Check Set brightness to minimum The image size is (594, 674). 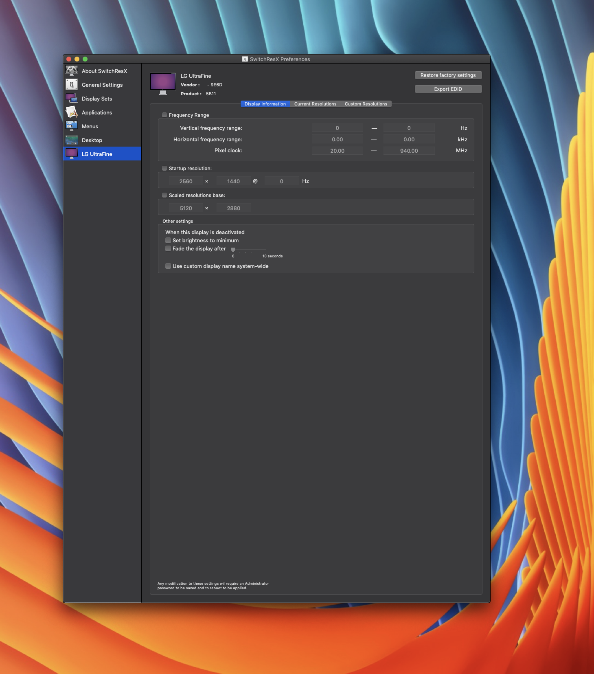[168, 240]
